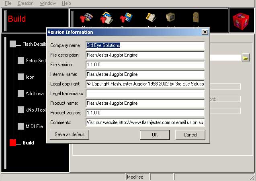Click the Cancel button

190,135
